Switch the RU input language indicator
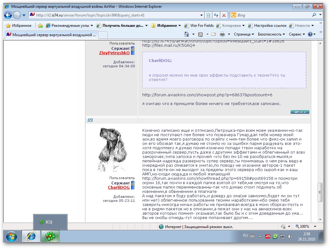The width and height of the screenshot is (329, 248). point(245,236)
